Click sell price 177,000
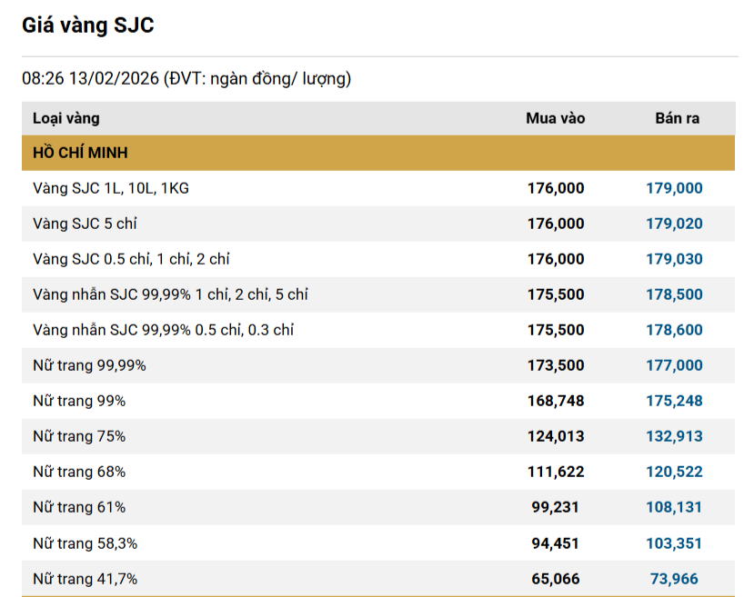This screenshot has width=754, height=597. point(674,365)
